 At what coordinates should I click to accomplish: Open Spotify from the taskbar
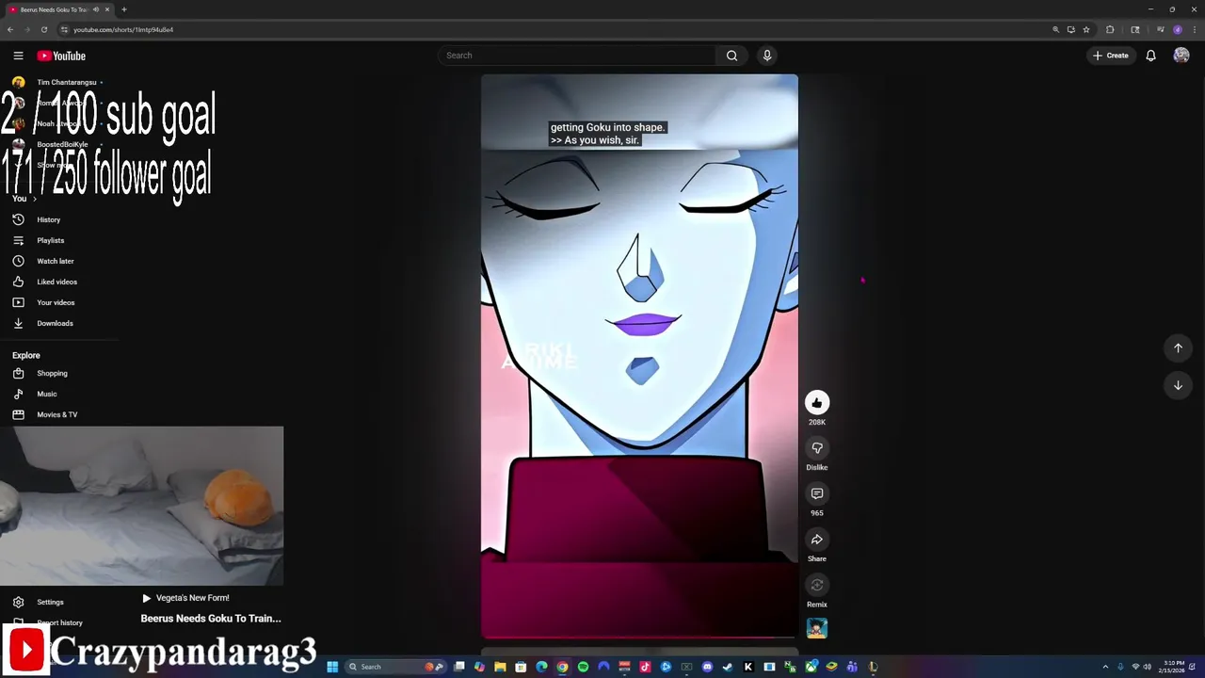click(583, 667)
